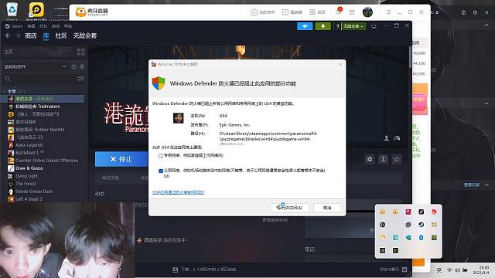Open the Steam menu
The height and width of the screenshot is (278, 495).
14,26
